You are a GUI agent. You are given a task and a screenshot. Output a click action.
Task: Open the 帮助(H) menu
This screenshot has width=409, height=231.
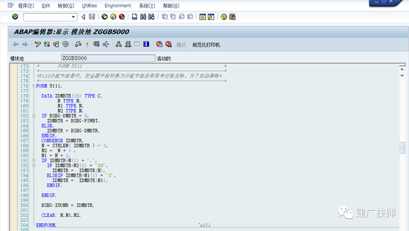[x=171, y=6]
